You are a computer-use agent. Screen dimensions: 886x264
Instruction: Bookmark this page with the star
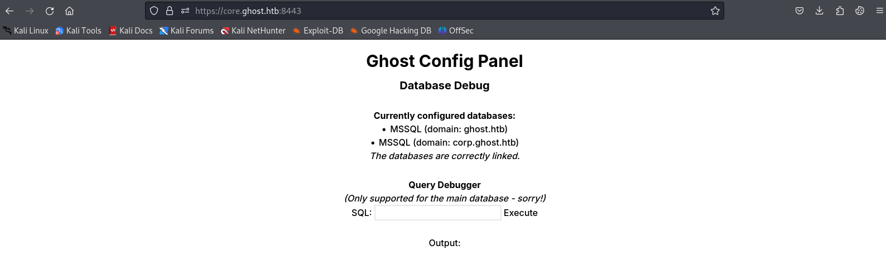point(715,11)
